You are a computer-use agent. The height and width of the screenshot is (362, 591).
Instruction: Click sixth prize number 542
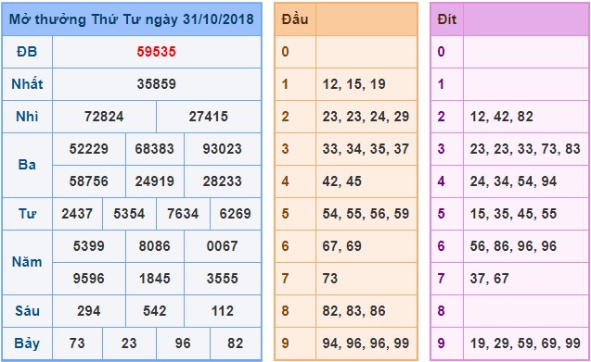pos(155,311)
